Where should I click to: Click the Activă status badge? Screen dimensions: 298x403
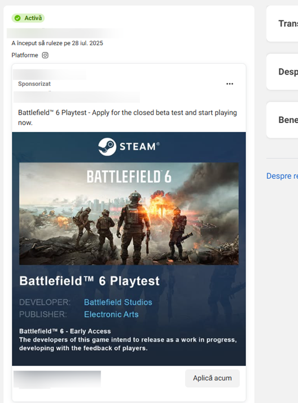(x=28, y=18)
